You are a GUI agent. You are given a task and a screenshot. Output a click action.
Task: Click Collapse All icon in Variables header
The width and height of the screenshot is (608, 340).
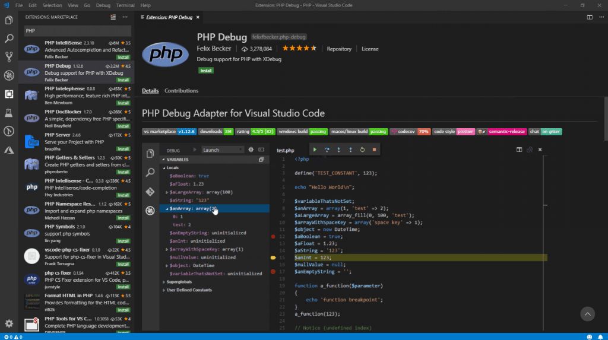[x=261, y=160]
